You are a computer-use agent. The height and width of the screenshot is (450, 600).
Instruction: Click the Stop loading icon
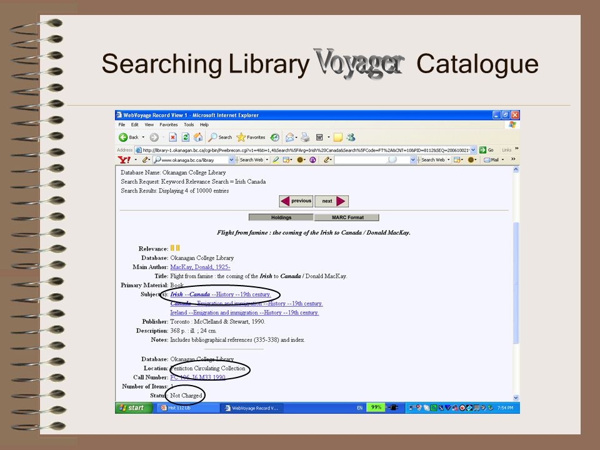(x=173, y=137)
